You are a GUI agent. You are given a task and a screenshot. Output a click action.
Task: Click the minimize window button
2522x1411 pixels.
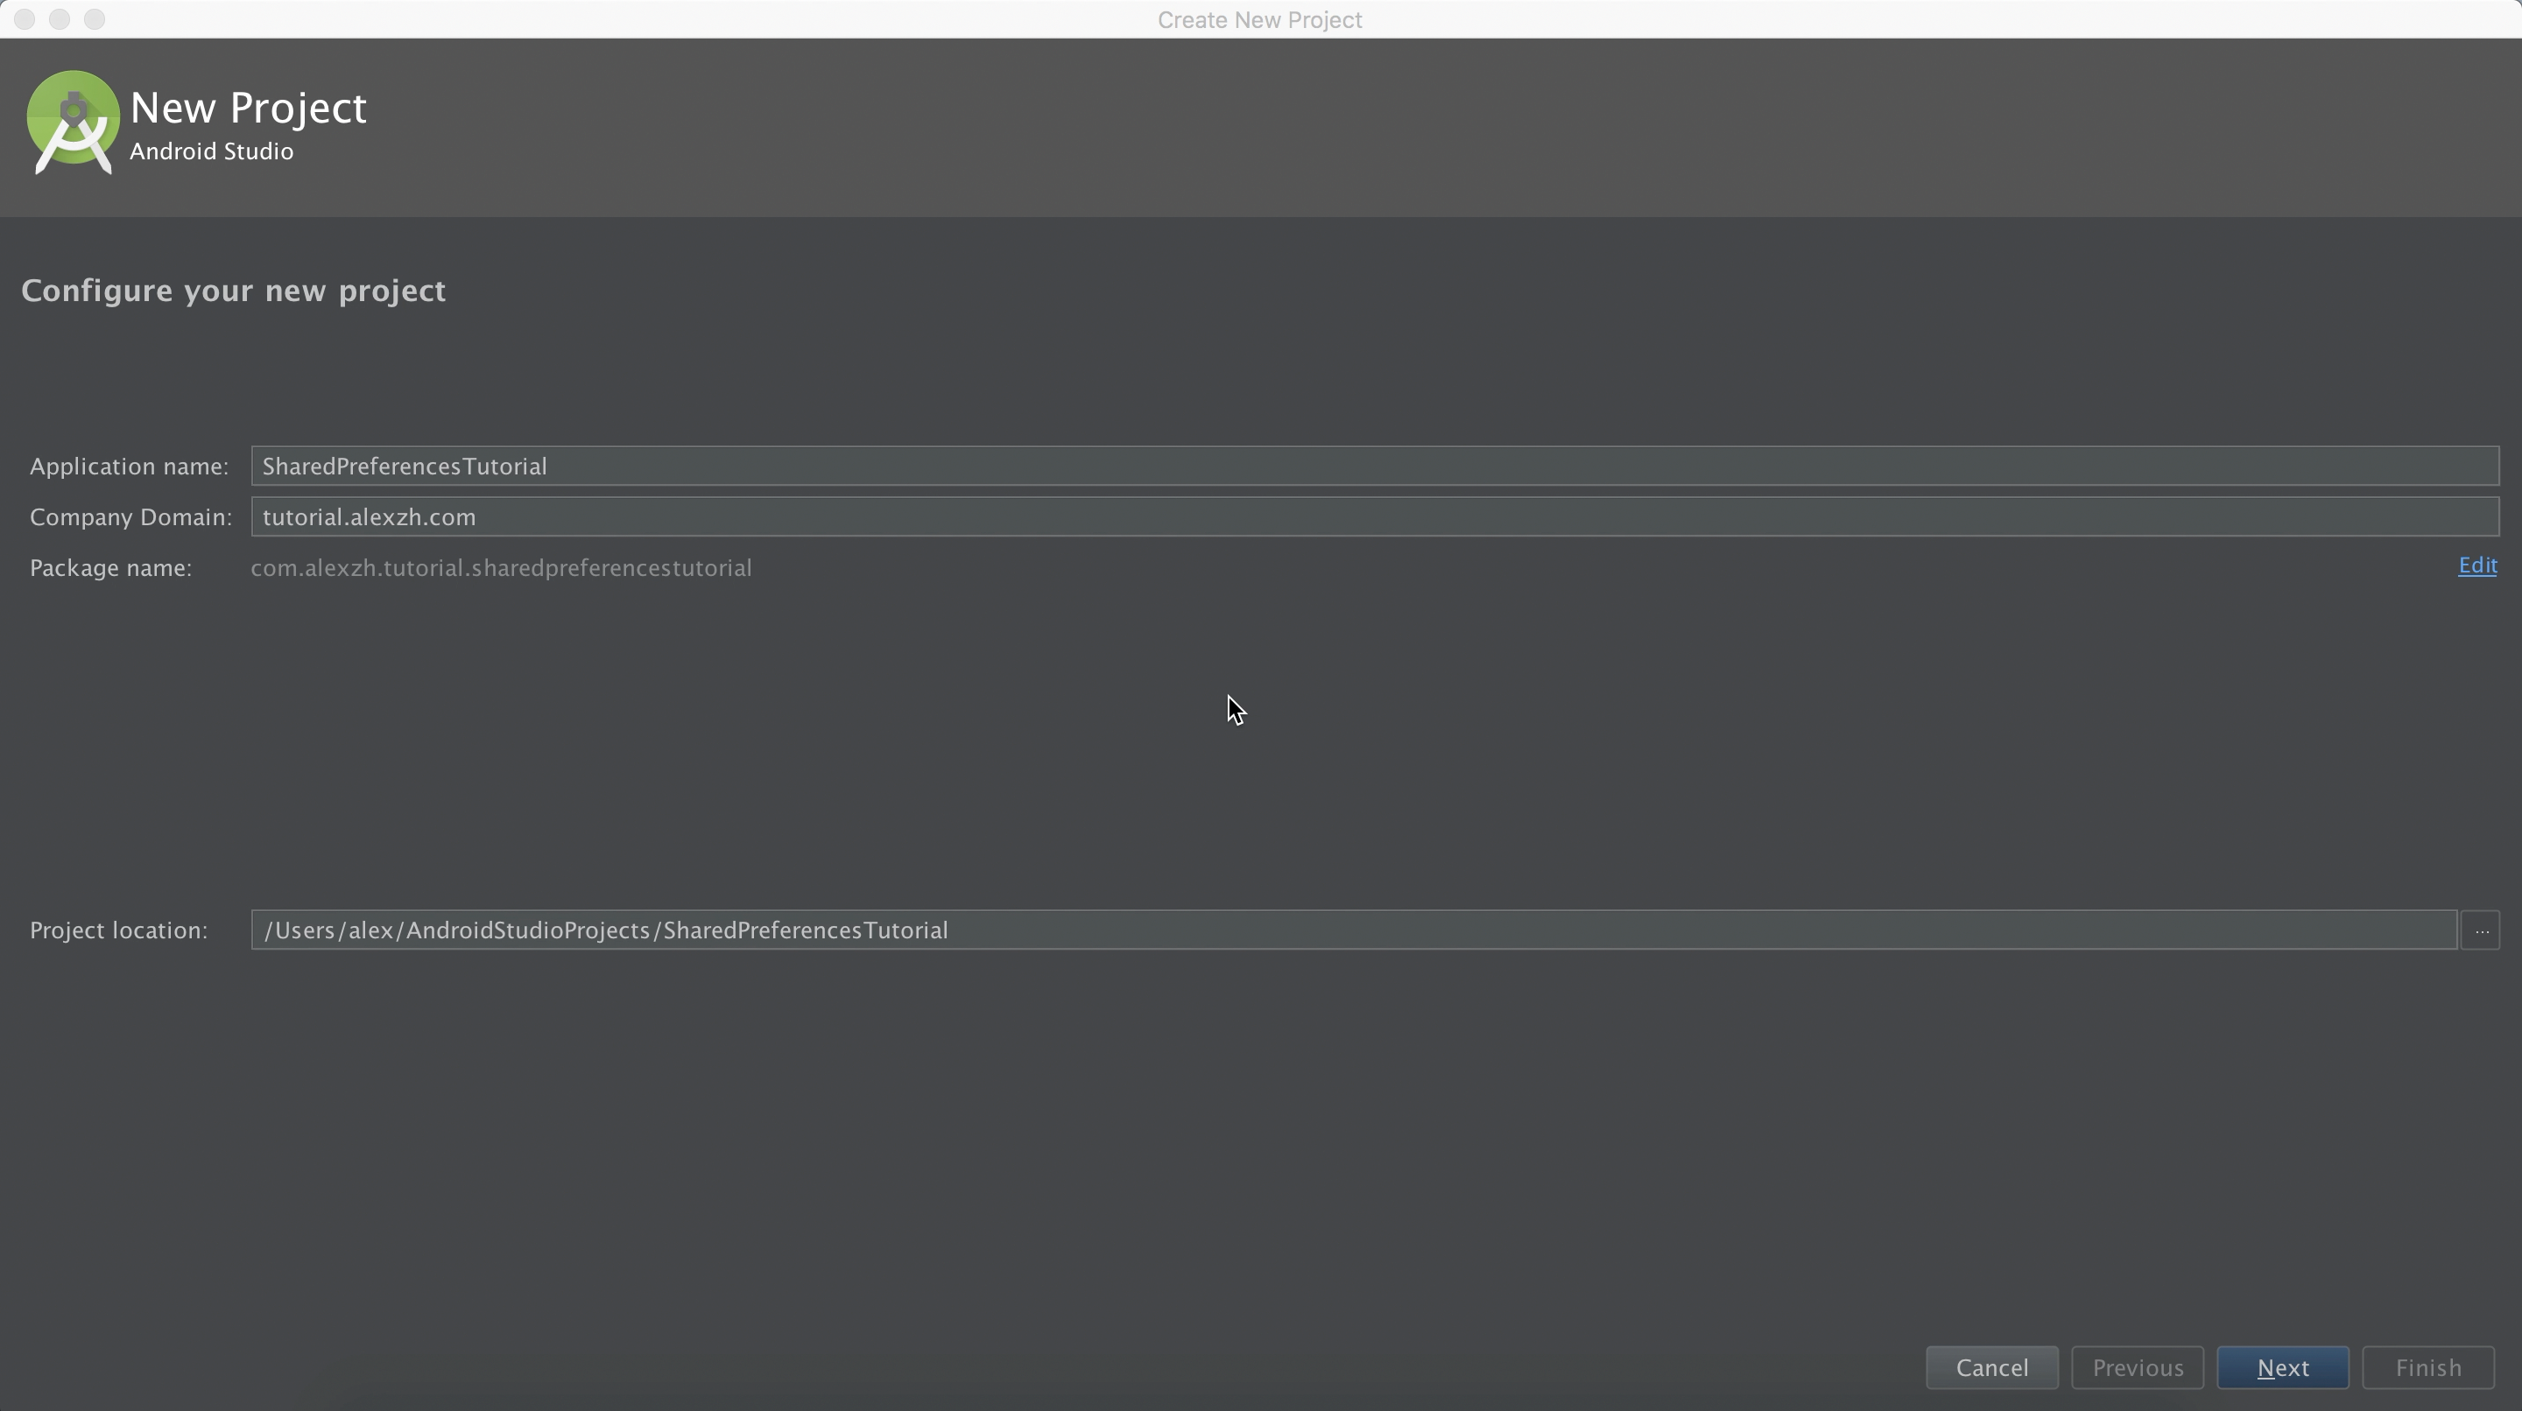pyautogui.click(x=60, y=19)
